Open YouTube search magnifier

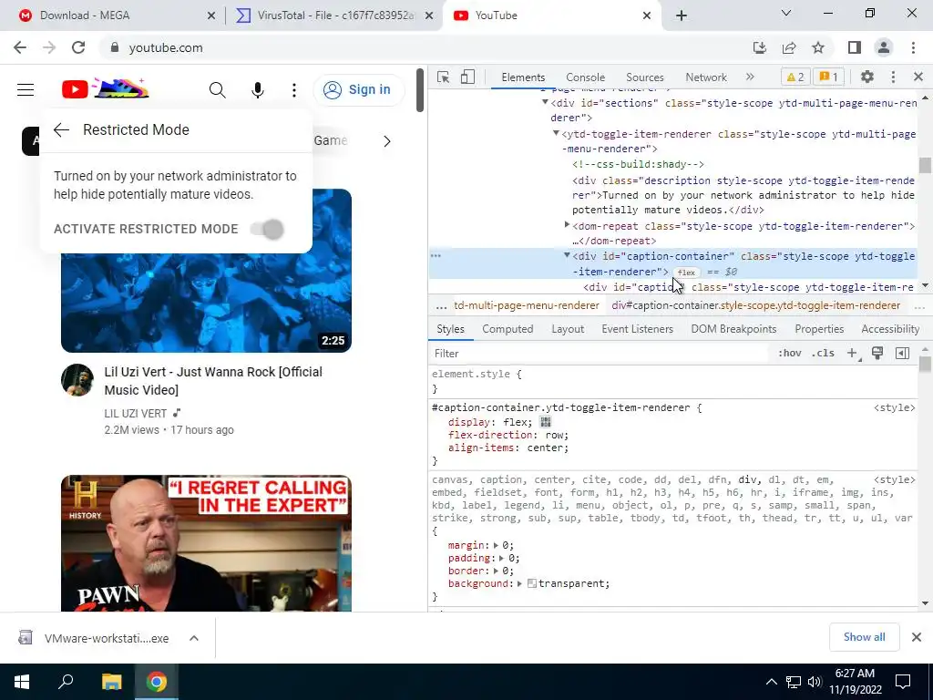[x=217, y=90]
